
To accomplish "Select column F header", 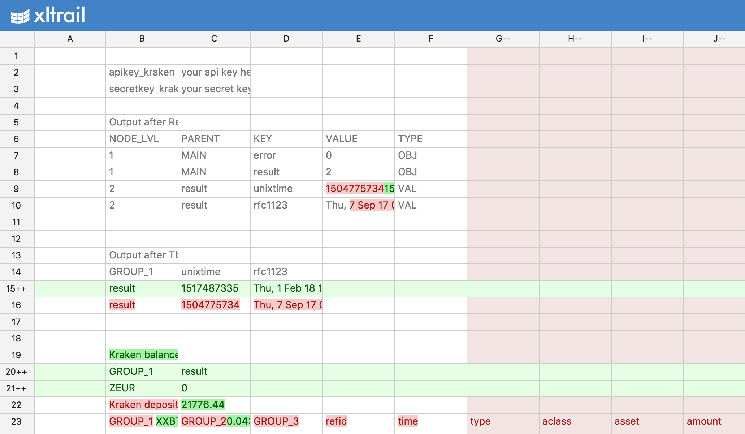I will click(431, 39).
